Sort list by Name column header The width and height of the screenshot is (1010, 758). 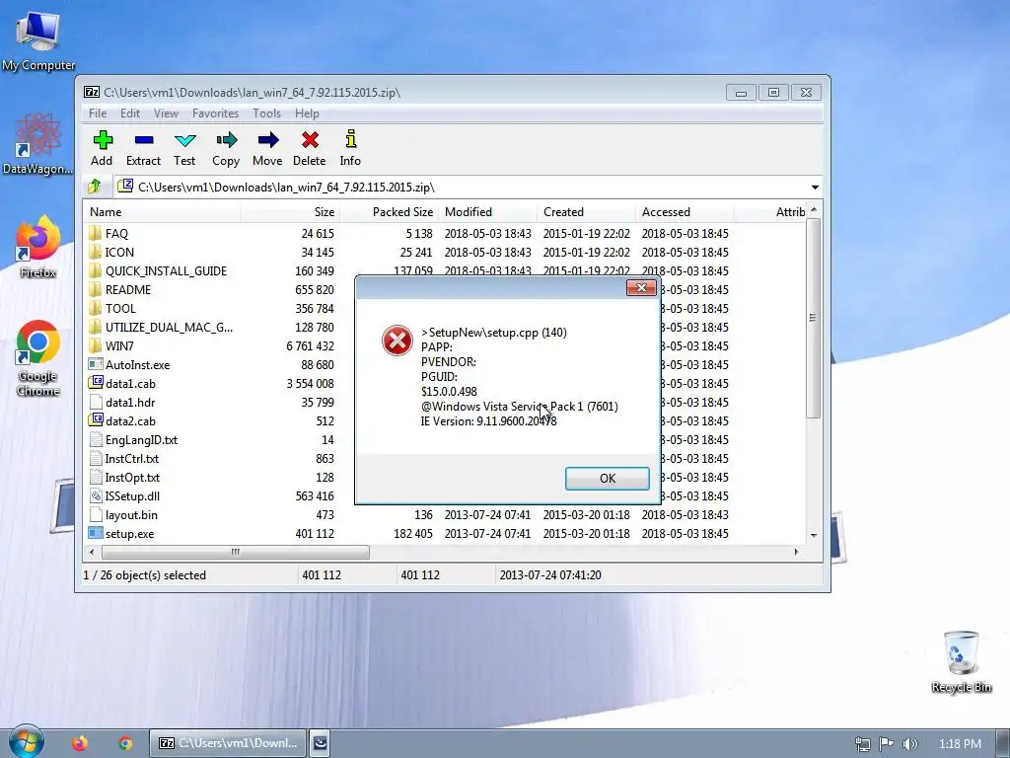point(163,212)
